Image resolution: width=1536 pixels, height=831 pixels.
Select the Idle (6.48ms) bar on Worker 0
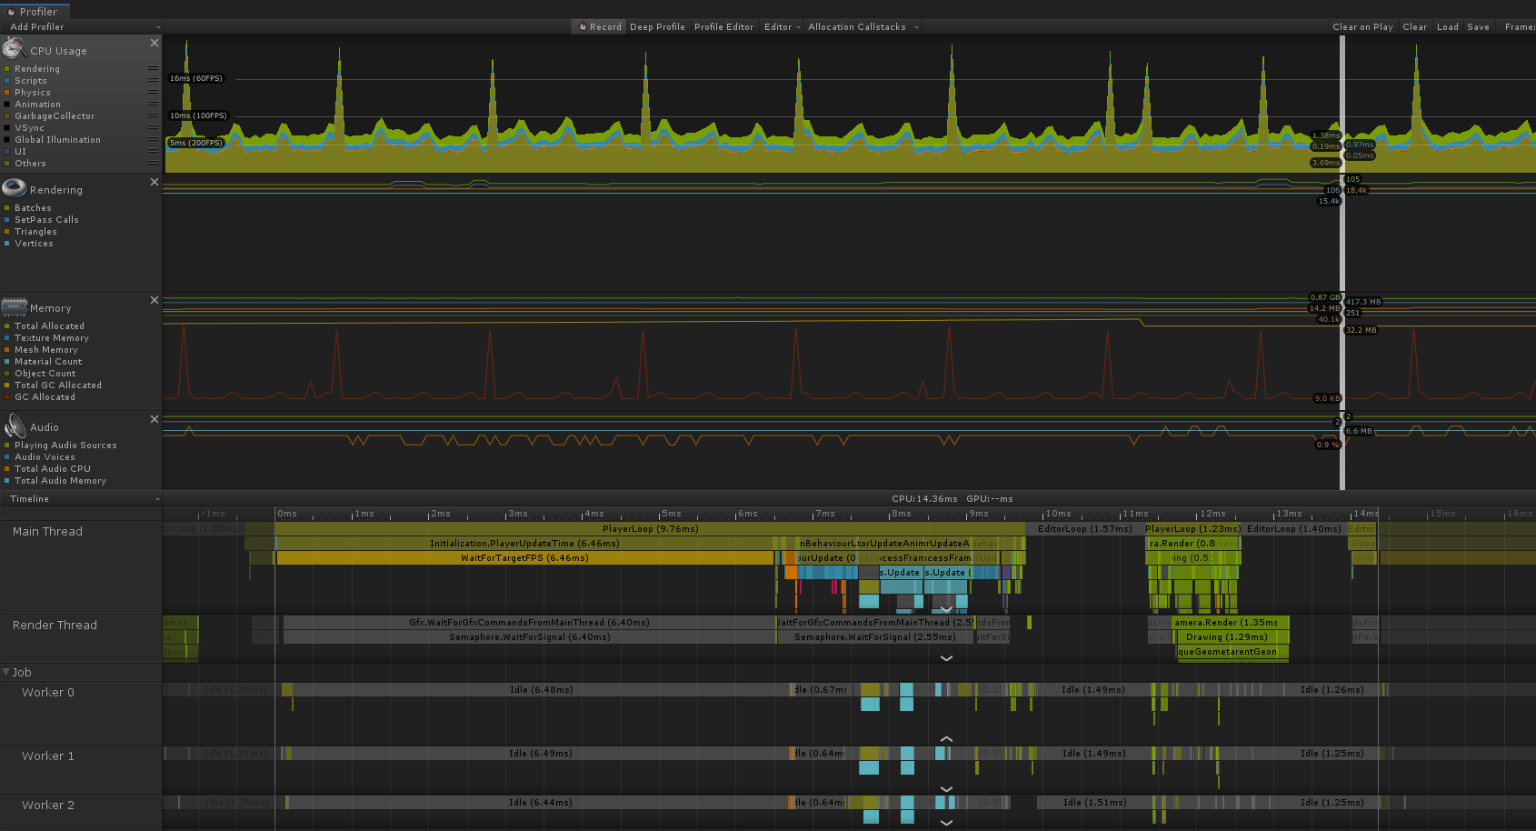click(541, 690)
